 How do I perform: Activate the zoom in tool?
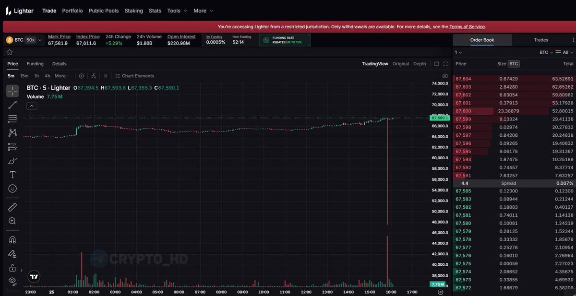(x=12, y=221)
